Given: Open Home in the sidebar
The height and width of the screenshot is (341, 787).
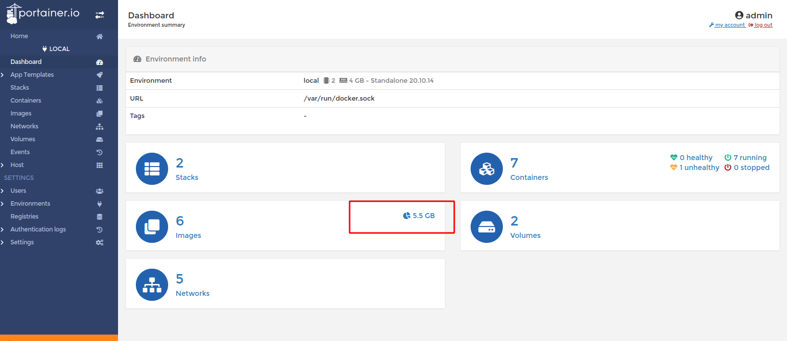Looking at the screenshot, I should (19, 36).
